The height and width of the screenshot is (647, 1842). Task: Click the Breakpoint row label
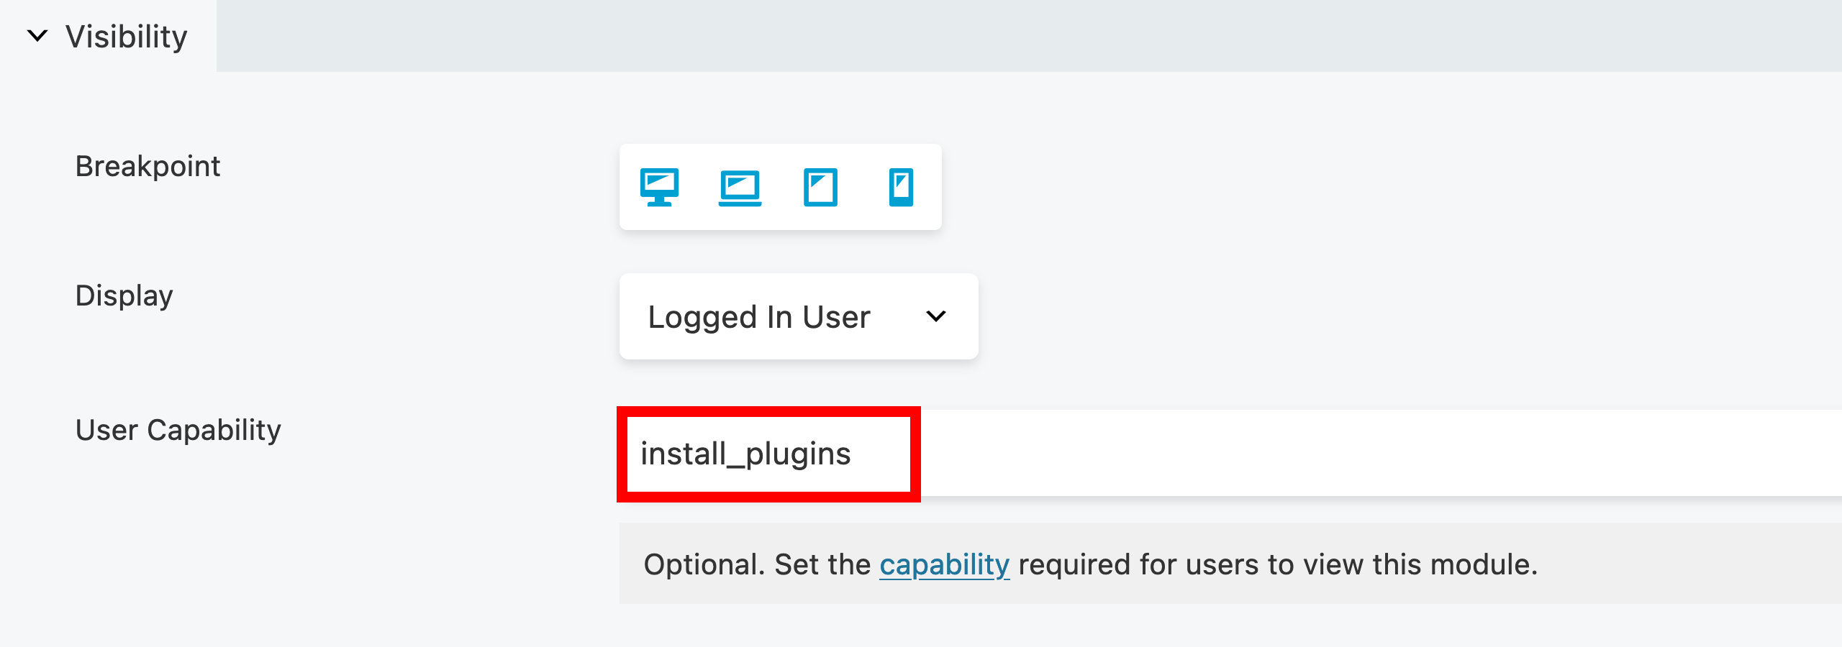(148, 167)
